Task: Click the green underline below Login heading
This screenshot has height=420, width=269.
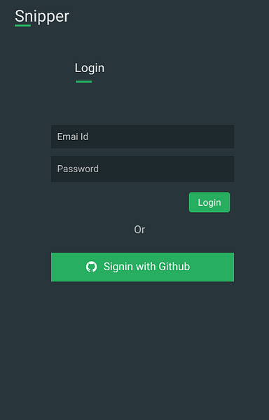Action: pos(84,81)
